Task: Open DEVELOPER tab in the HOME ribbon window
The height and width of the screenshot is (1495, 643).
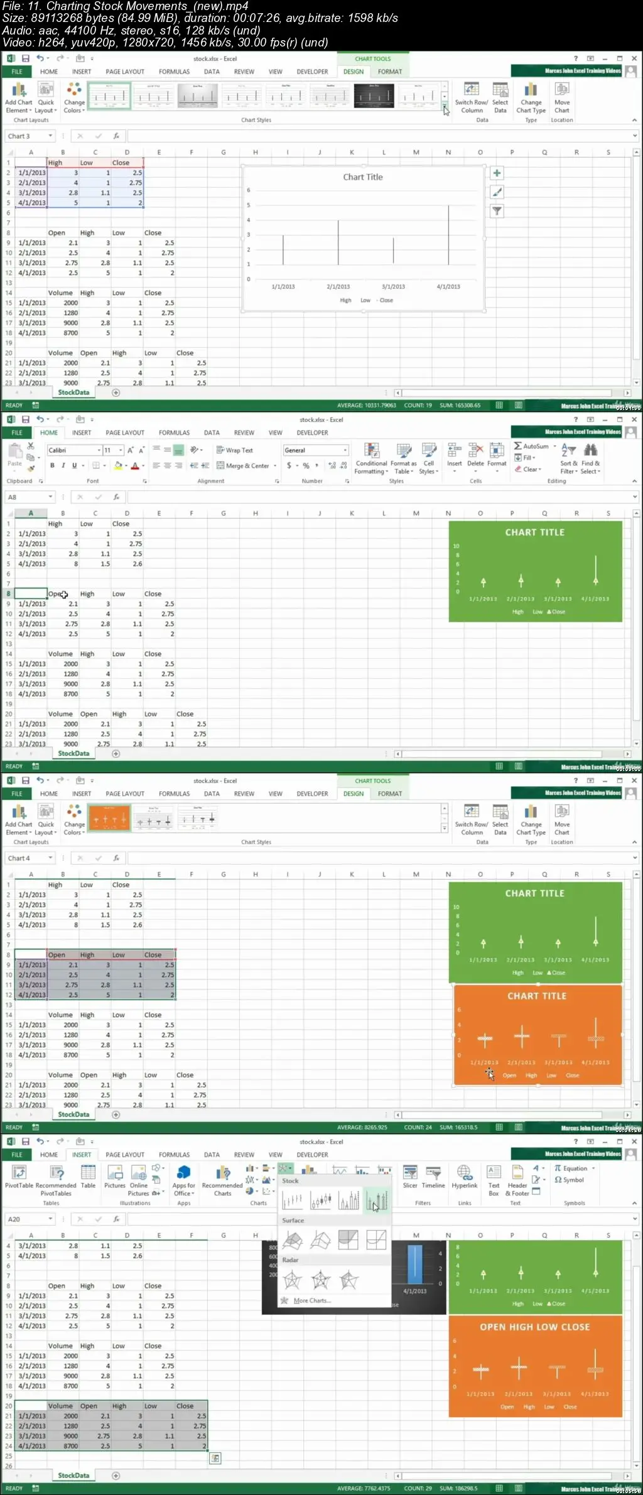Action: coord(312,433)
